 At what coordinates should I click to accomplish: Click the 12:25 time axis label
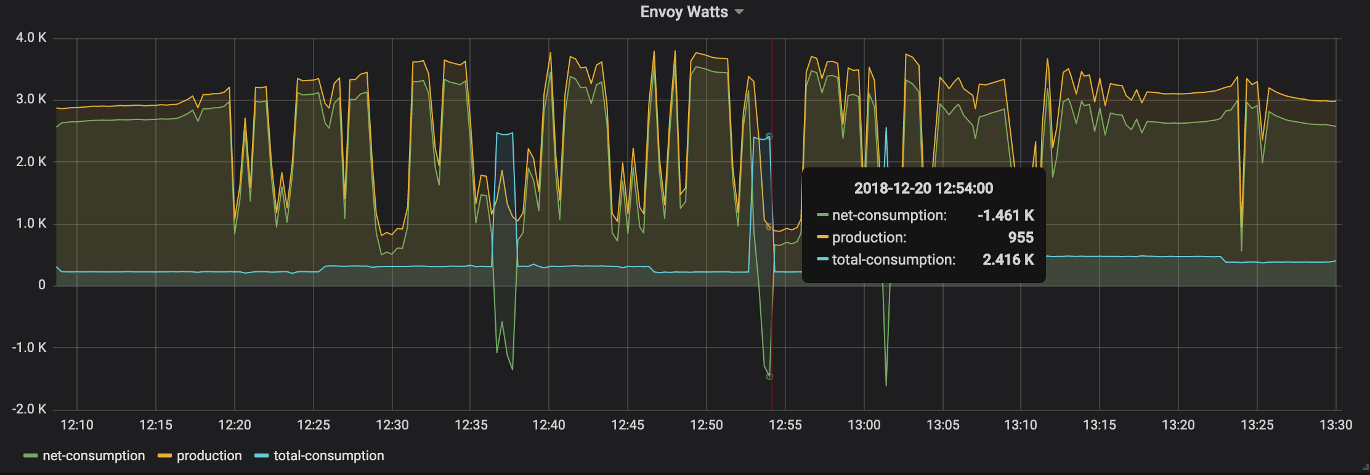tap(314, 425)
